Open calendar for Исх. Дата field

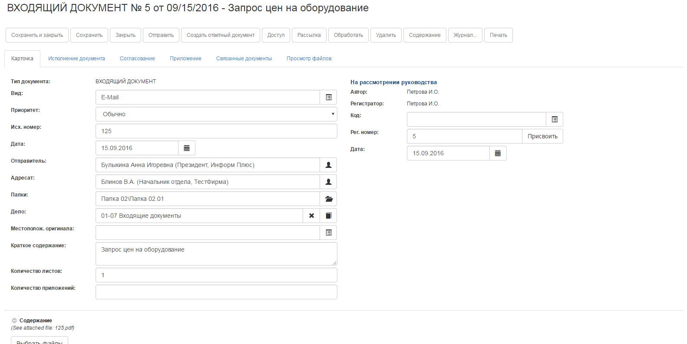coord(187,148)
